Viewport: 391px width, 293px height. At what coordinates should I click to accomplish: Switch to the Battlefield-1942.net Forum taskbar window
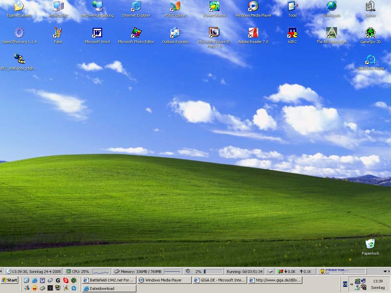pos(109,280)
